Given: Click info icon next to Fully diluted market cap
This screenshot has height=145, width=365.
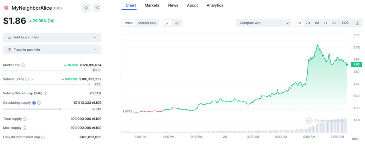Looking at the screenshot, I should [x=43, y=137].
